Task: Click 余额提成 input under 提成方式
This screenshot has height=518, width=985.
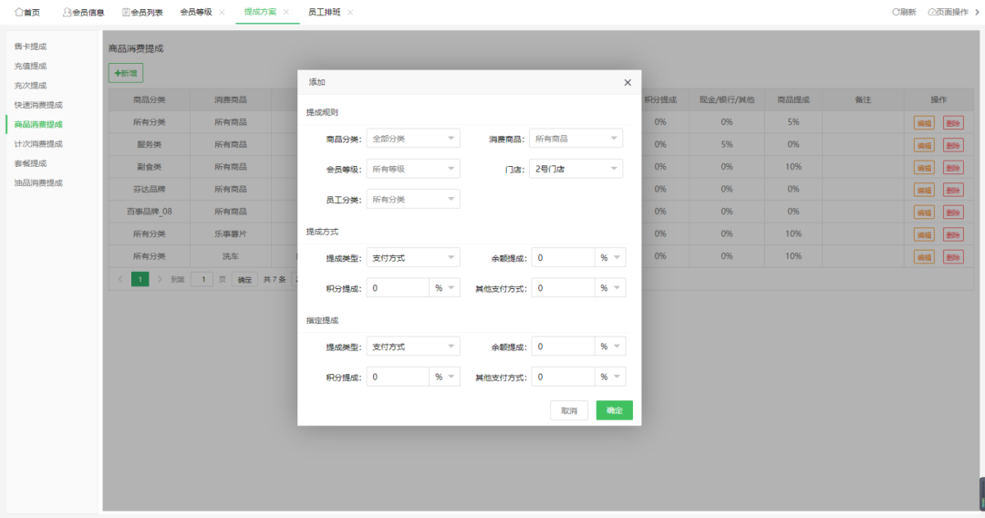Action: (563, 258)
